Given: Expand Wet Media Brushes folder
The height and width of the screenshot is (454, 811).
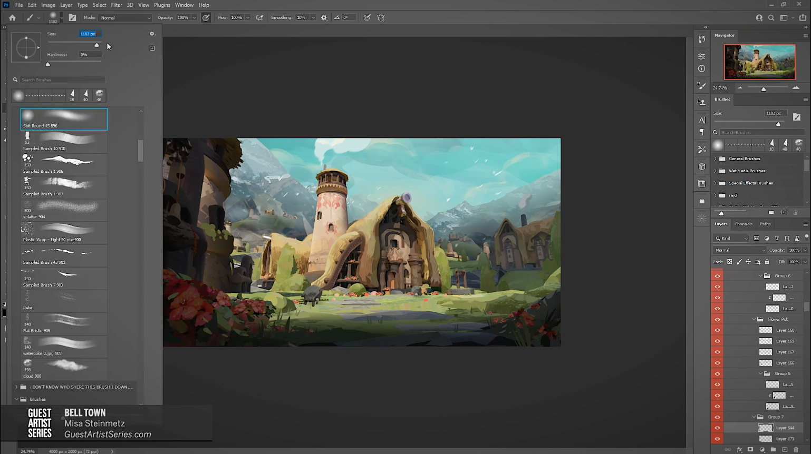Looking at the screenshot, I should [x=716, y=171].
